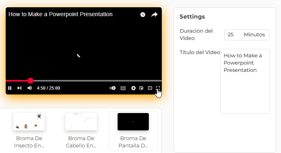Seek using the red progress scrubber

[30, 81]
